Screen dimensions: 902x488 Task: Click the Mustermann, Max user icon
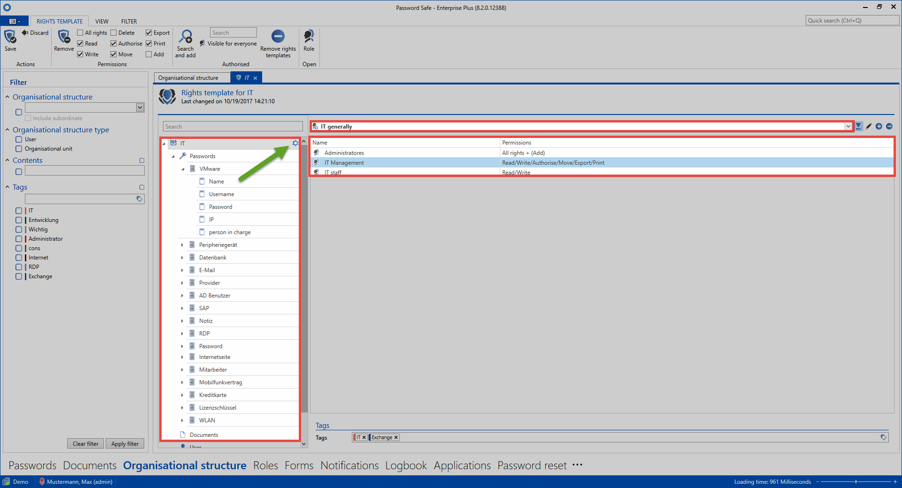tap(42, 482)
